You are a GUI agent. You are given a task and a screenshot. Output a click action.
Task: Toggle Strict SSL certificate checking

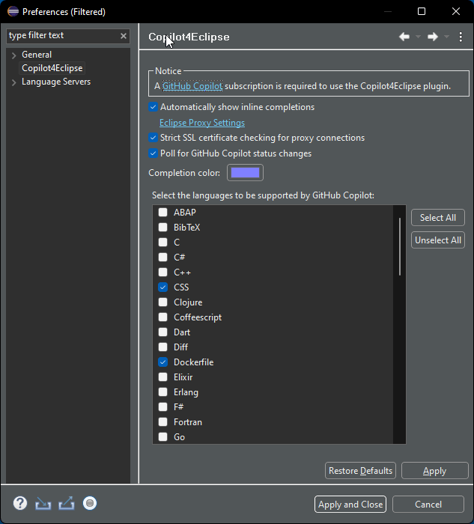coord(153,138)
